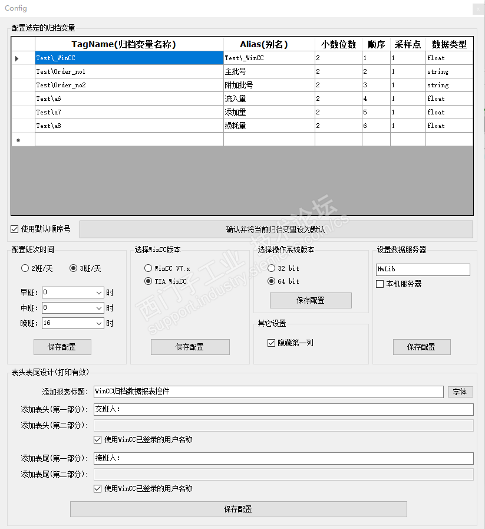Select the Test\a8 tag cell
Image resolution: width=485 pixels, height=529 pixels.
click(130, 126)
